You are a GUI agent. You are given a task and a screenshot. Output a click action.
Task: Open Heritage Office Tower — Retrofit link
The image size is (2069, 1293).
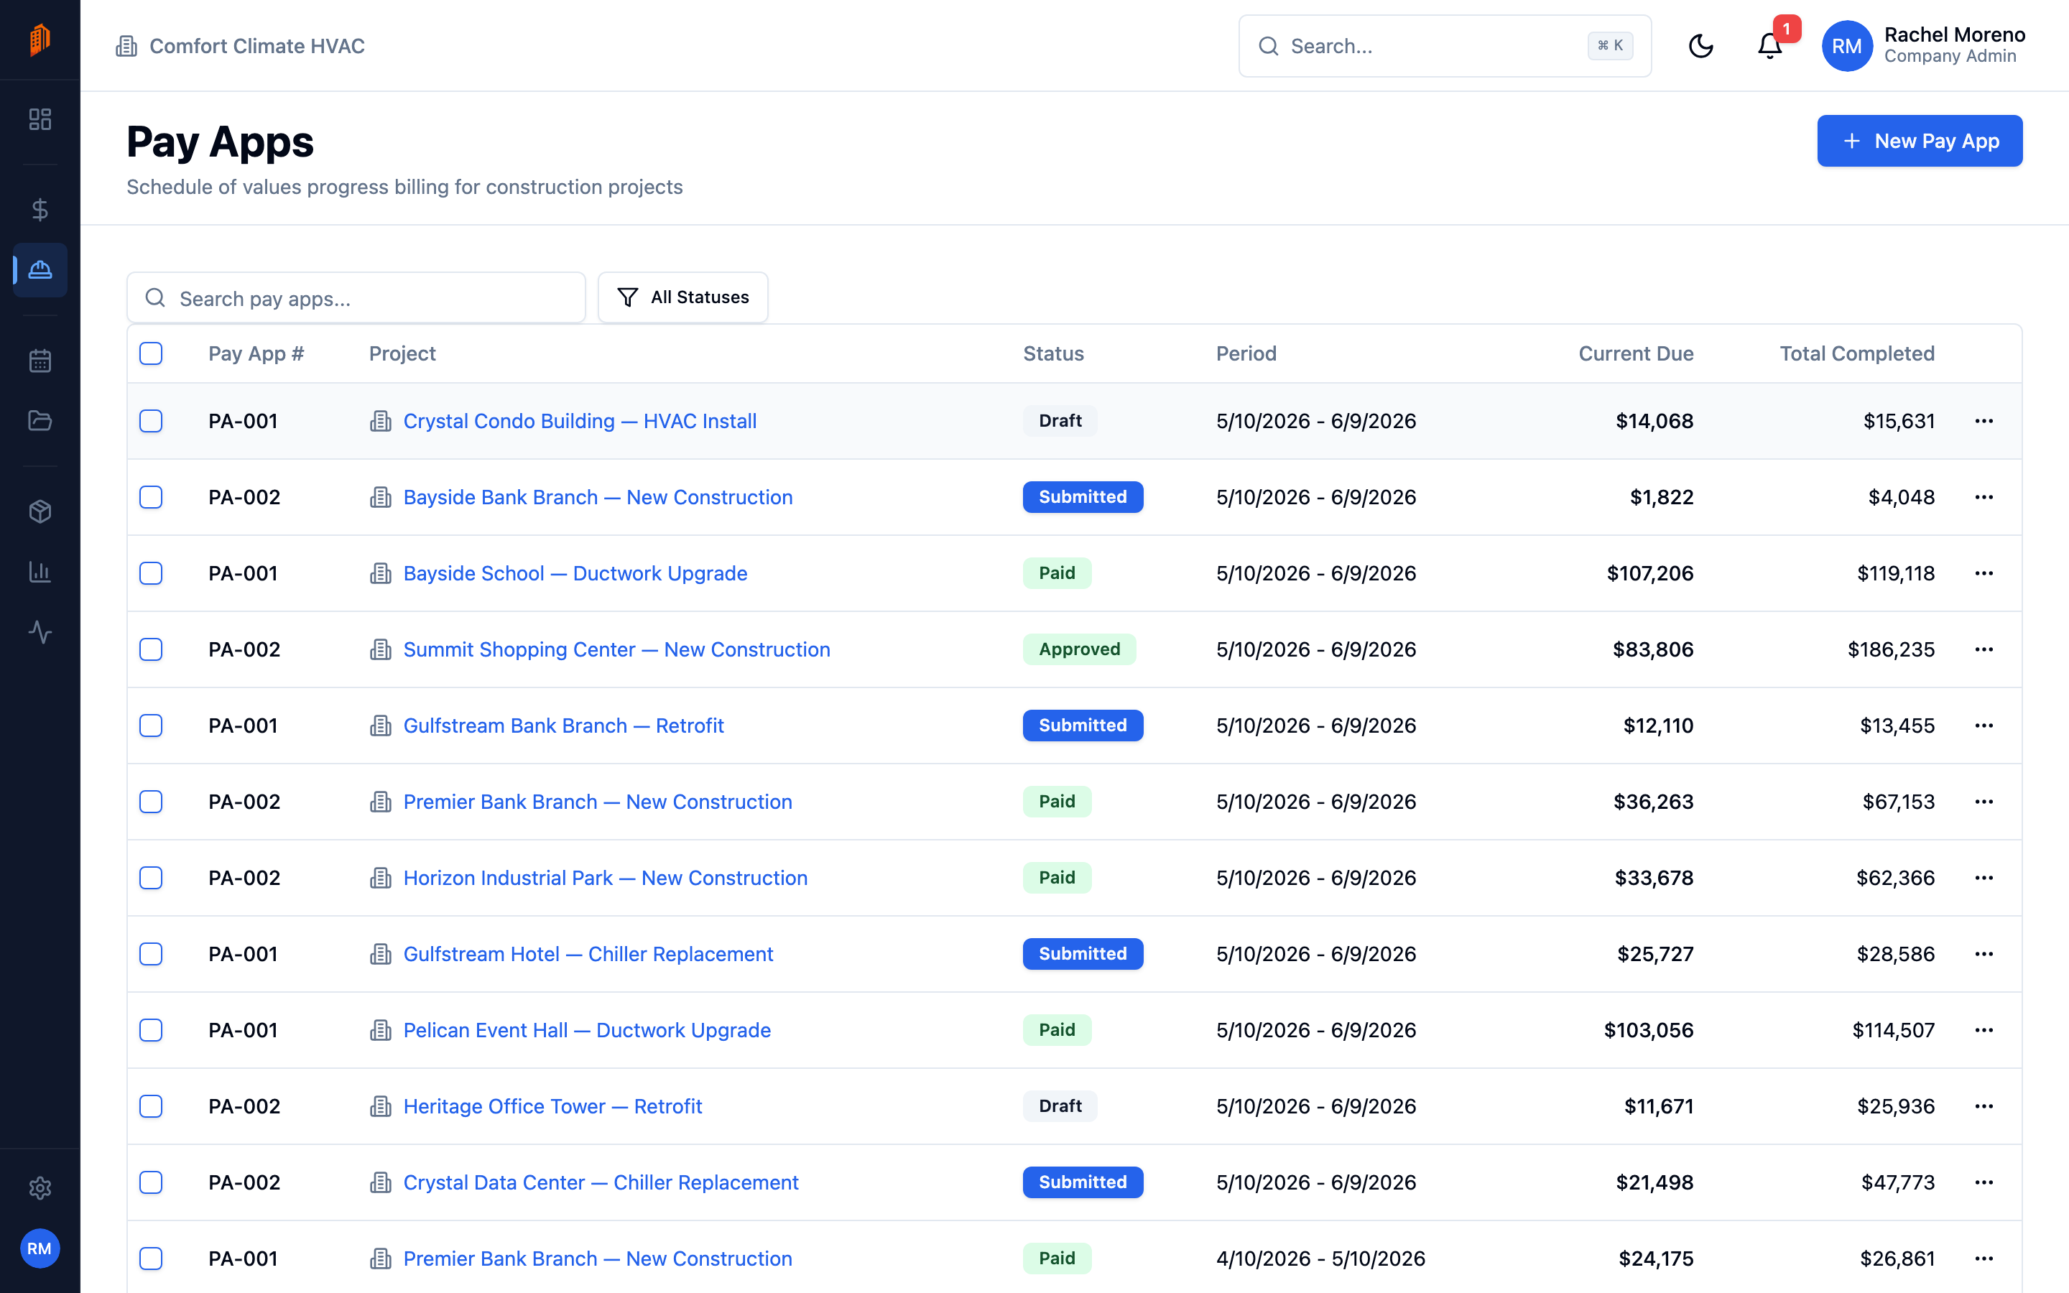click(x=552, y=1106)
